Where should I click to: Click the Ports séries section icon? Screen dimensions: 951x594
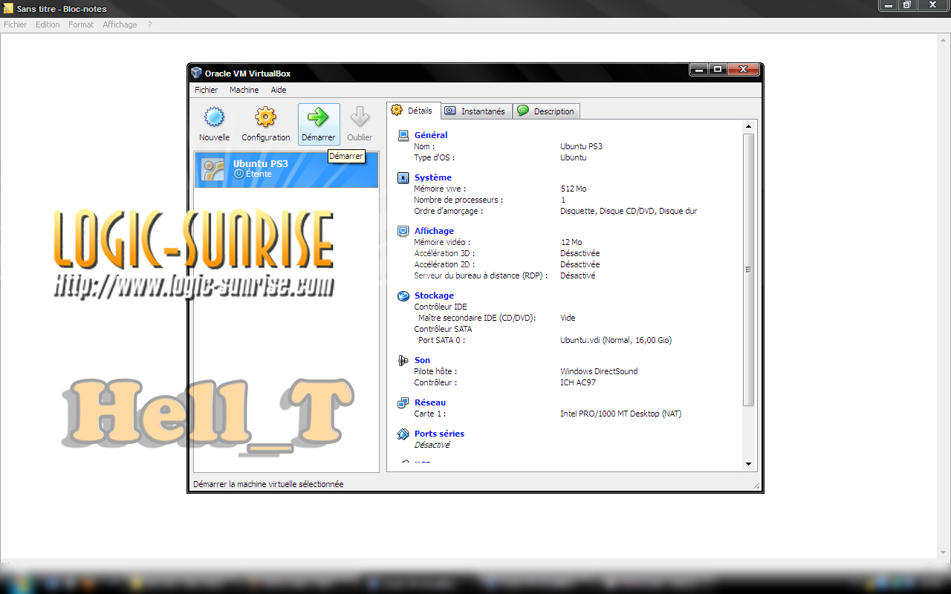click(403, 434)
